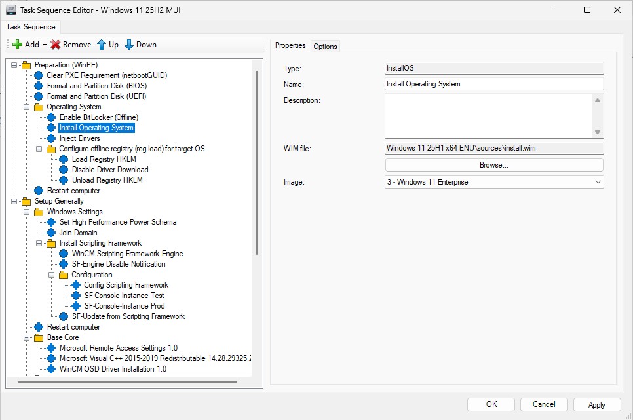
Task: Select the Properties tab
Action: 290,45
